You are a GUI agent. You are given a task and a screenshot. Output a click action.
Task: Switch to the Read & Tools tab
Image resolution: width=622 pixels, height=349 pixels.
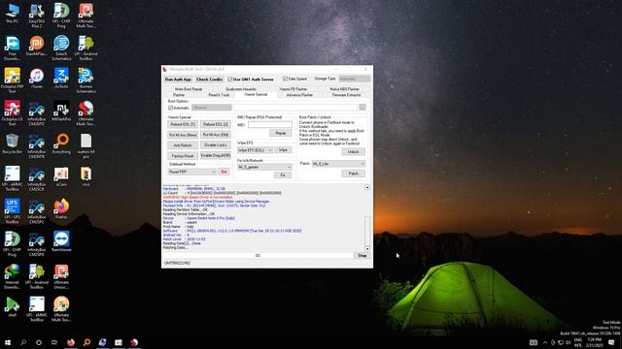(x=219, y=95)
